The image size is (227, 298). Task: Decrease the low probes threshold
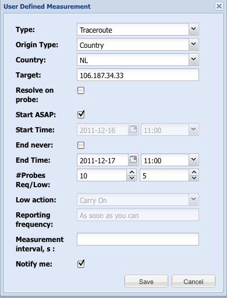coord(194,178)
